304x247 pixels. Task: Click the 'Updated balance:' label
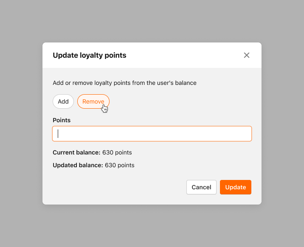[78, 165]
